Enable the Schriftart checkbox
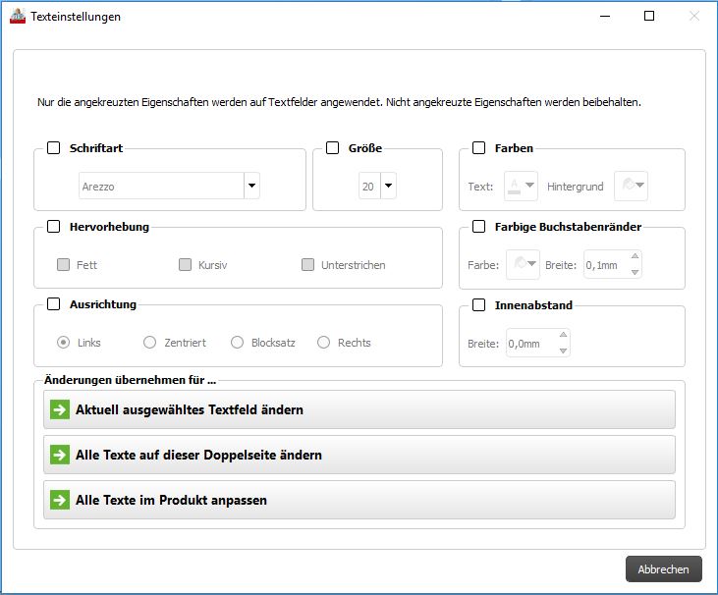Viewport: 718px width, 595px height. 54,148
